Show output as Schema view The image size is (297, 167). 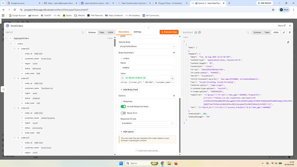pos(257,32)
